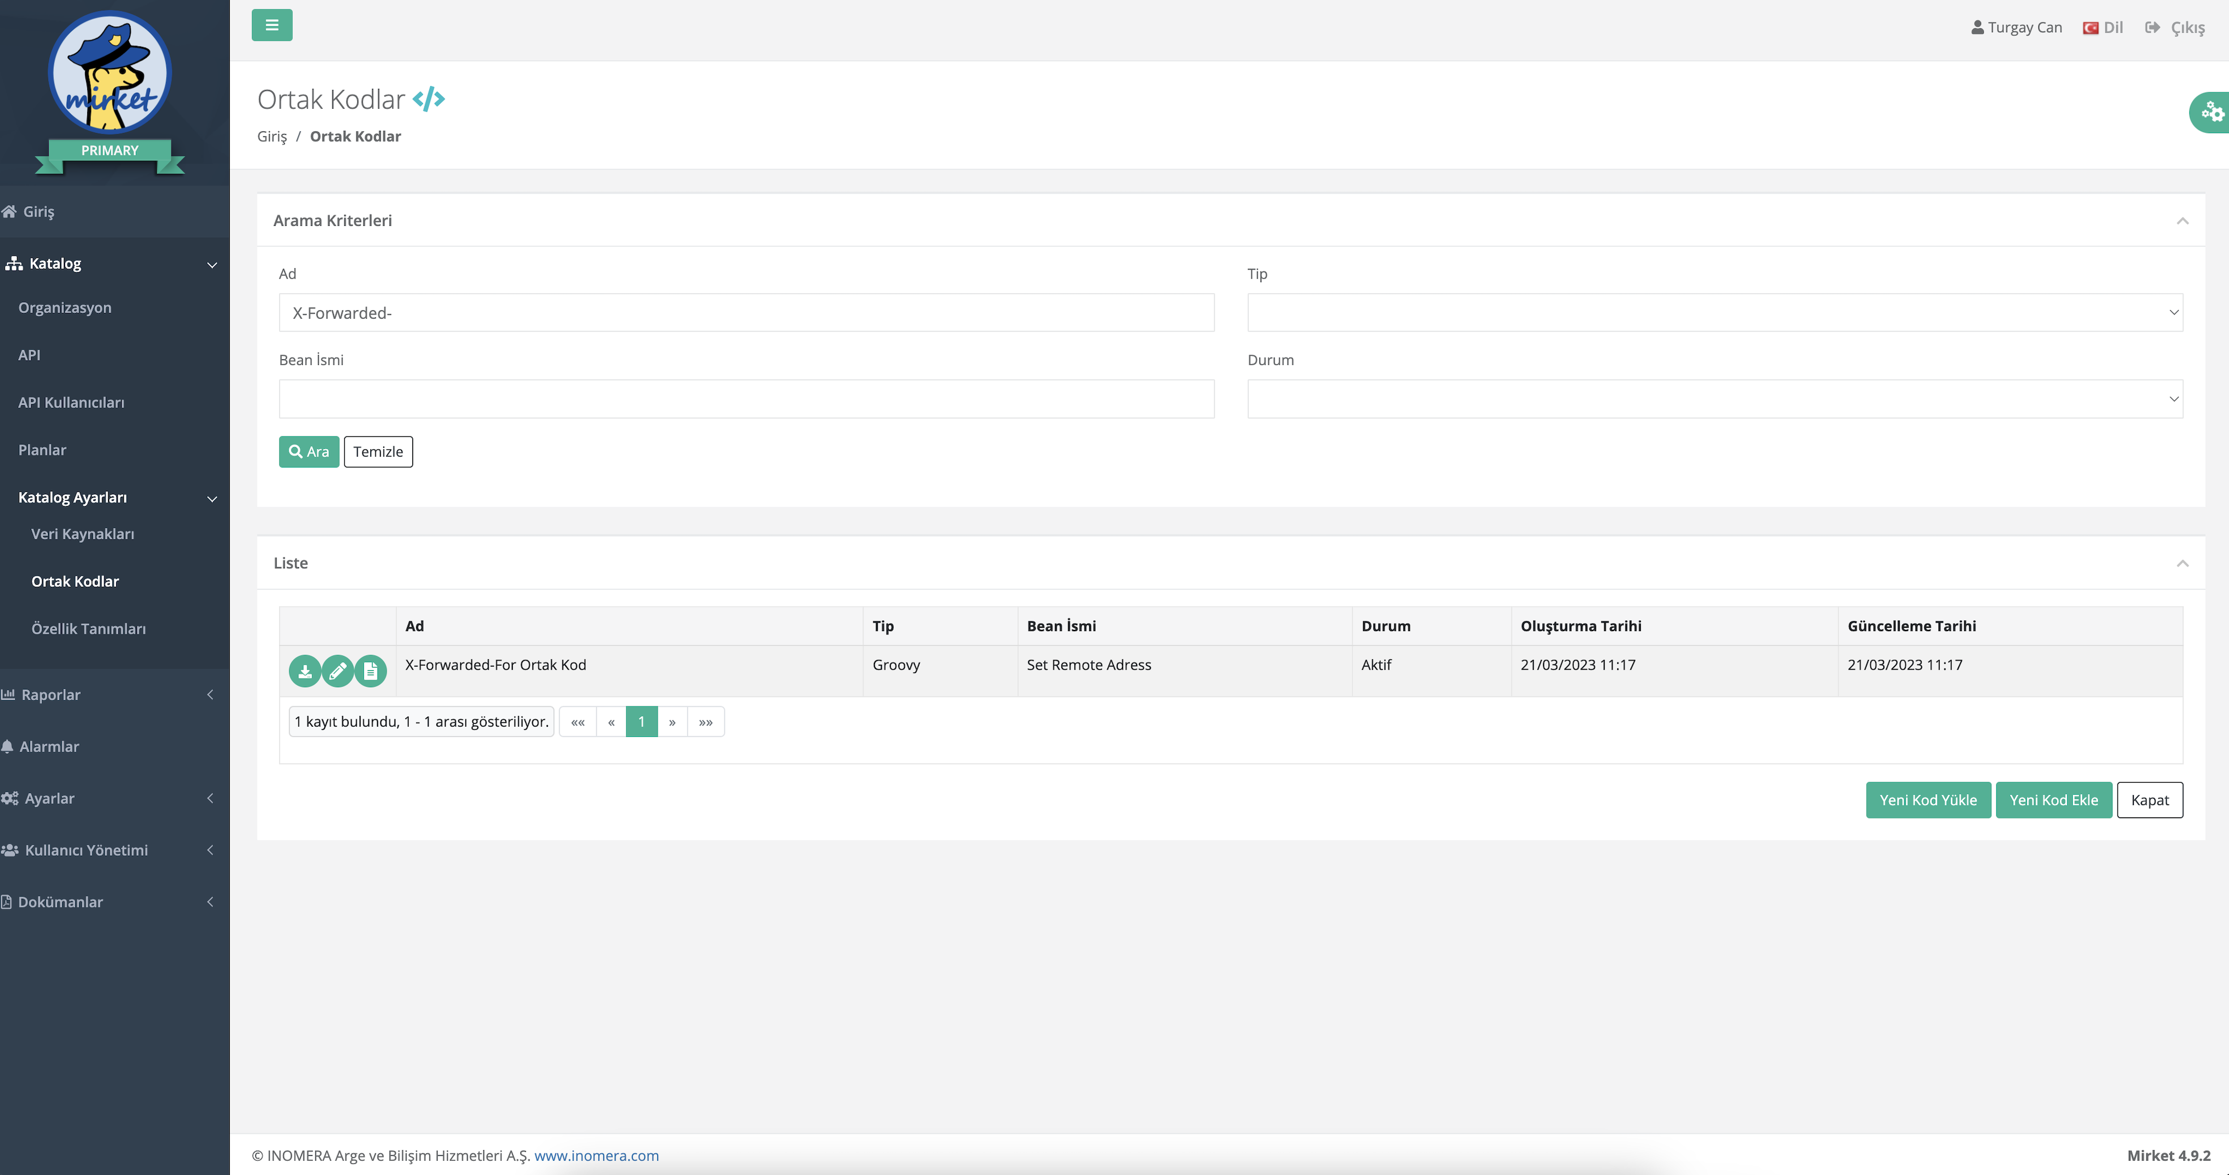Viewport: 2229px width, 1175px height.
Task: Go to last page with »» button
Action: pos(706,722)
